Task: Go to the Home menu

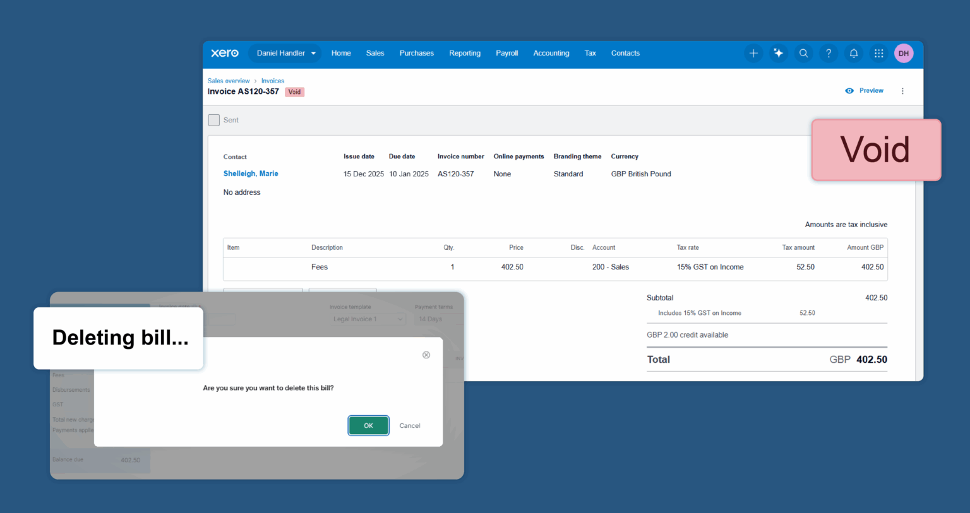Action: [x=341, y=53]
